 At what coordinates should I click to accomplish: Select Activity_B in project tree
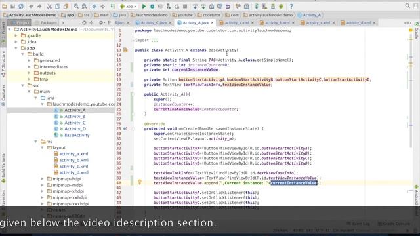pos(75,117)
